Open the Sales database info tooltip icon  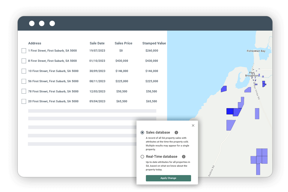point(176,132)
